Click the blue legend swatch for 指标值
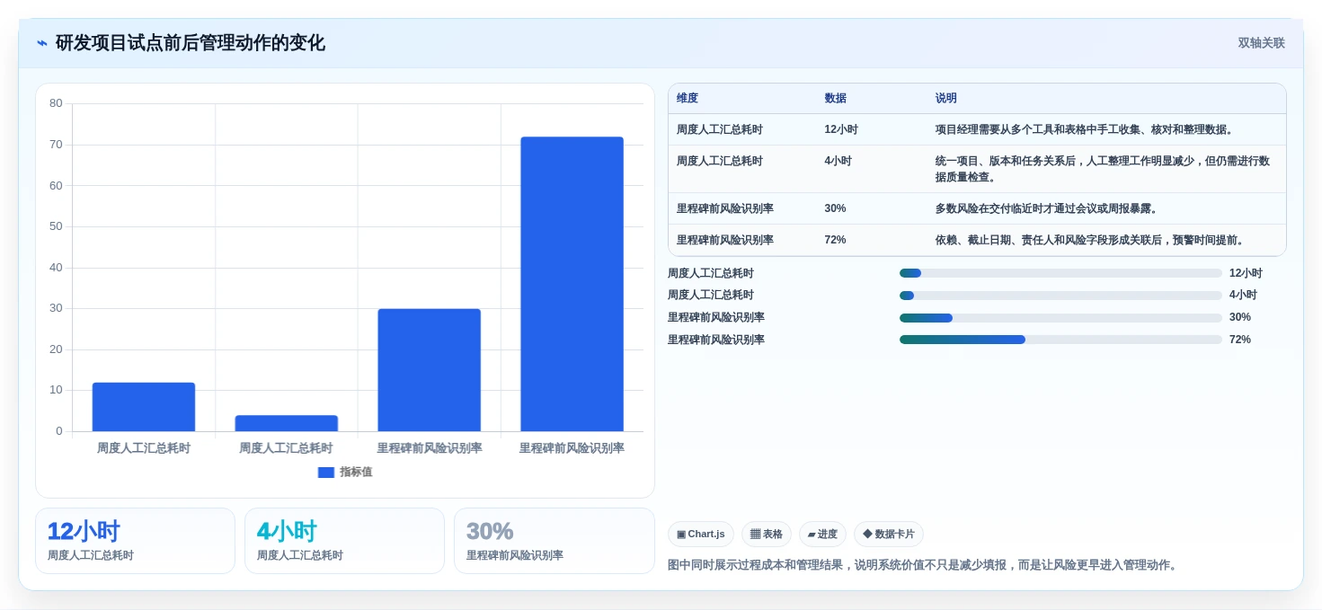Image resolution: width=1322 pixels, height=610 pixels. tap(326, 472)
